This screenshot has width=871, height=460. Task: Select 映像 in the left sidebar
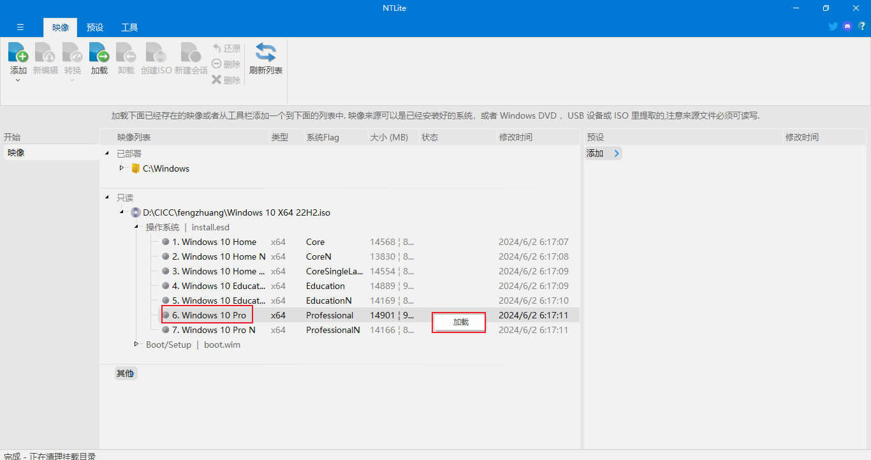51,152
